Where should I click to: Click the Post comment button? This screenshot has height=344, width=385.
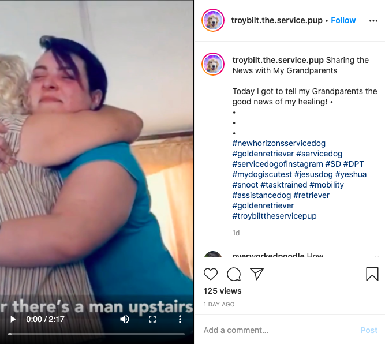coord(369,330)
